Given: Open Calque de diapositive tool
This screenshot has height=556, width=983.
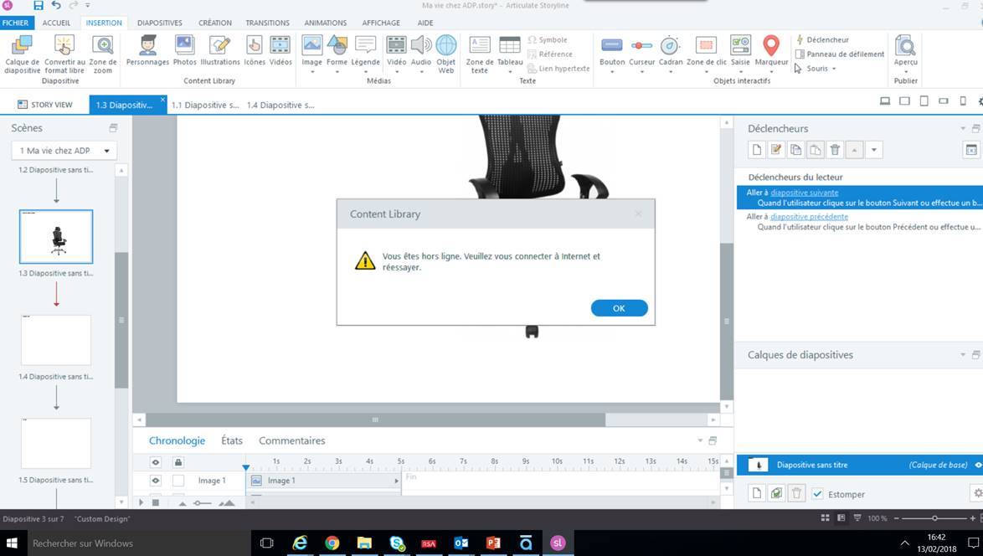Looking at the screenshot, I should (x=22, y=54).
